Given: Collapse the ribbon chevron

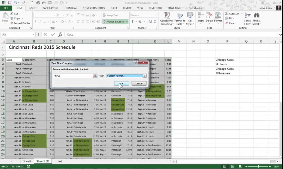Looking at the screenshot, I should 280,28.
